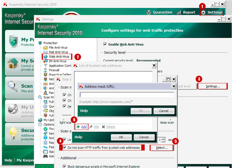Click the Protection shield icon in tree
Image resolution: width=232 pixels, height=168 pixels.
point(40,43)
